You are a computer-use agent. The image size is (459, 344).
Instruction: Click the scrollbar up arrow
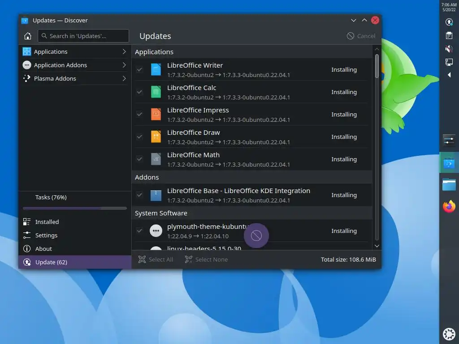click(x=377, y=49)
